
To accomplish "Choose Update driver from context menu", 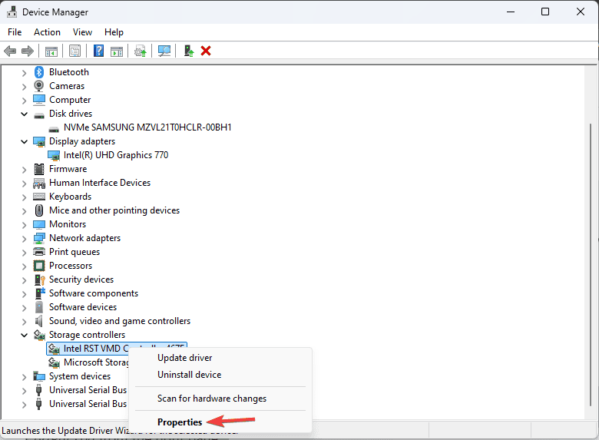I will point(220,358).
